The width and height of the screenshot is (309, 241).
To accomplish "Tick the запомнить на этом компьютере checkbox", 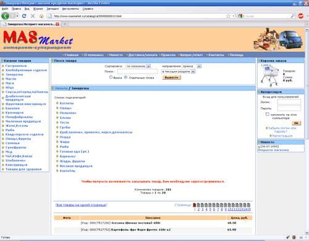I will pyautogui.click(x=267, y=114).
